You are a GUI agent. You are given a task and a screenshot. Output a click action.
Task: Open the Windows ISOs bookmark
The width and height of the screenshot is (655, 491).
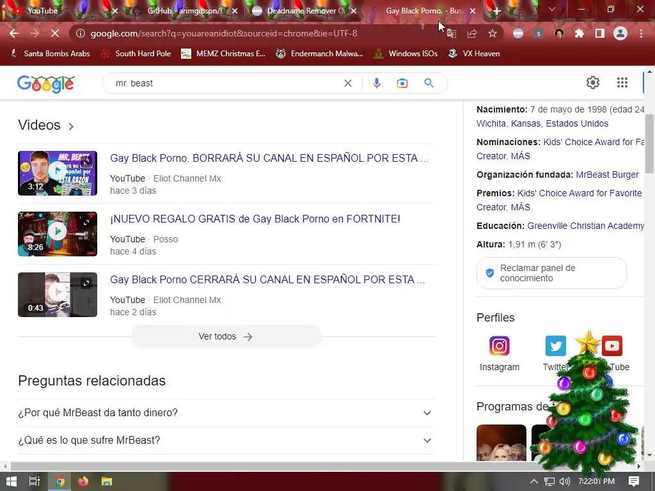click(x=406, y=54)
